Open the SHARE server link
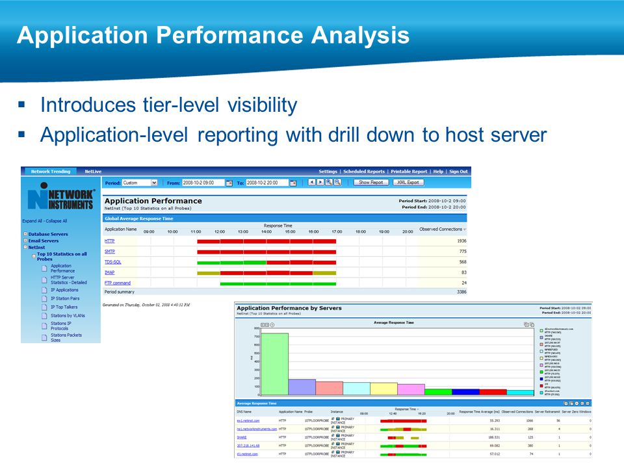 [x=242, y=437]
